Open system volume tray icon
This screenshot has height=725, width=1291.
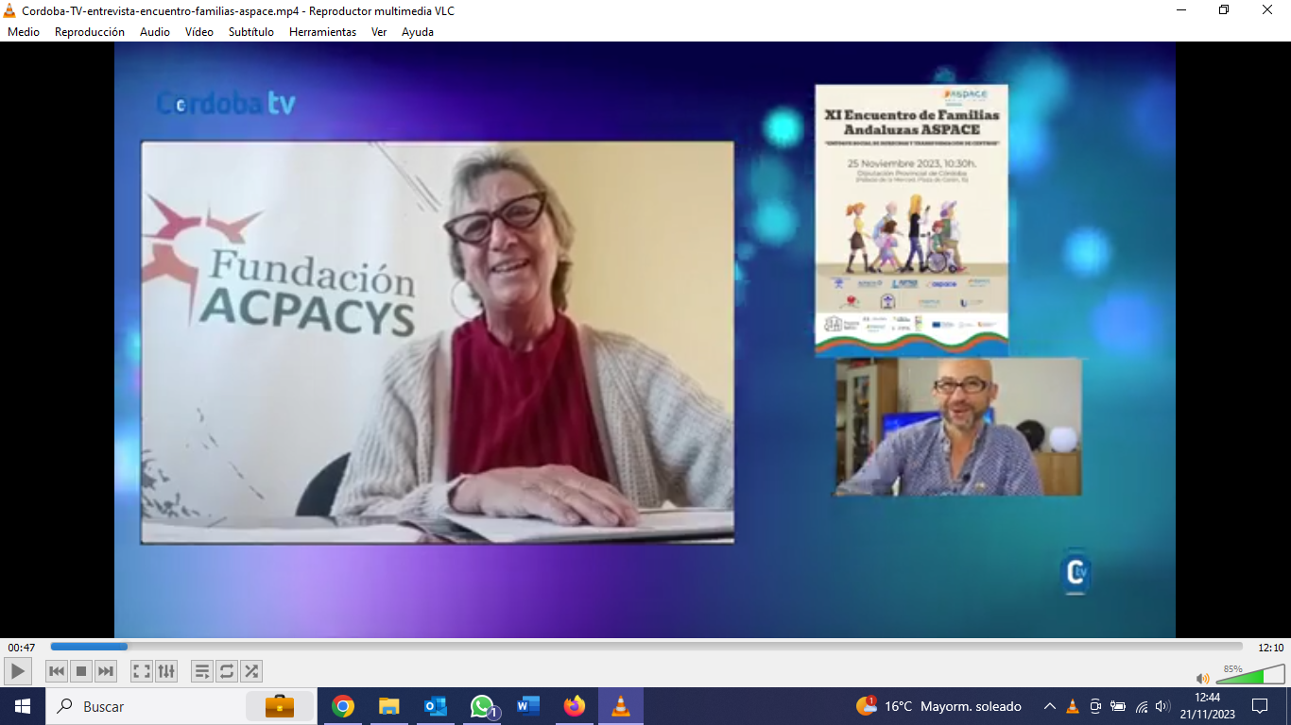pyautogui.click(x=1162, y=706)
